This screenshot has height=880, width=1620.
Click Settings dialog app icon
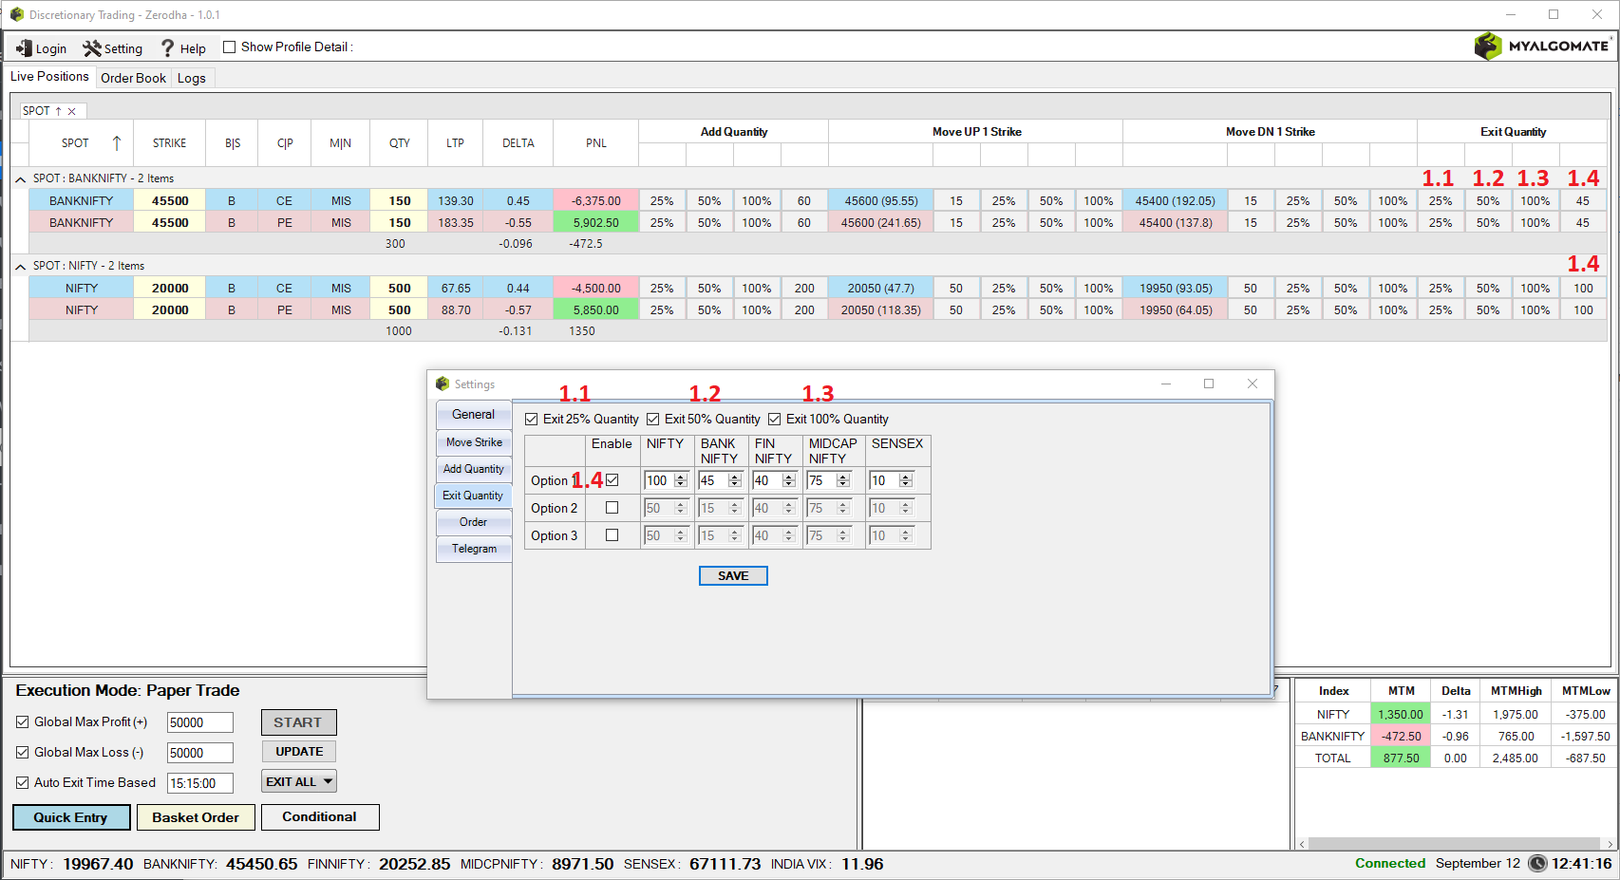coord(443,384)
